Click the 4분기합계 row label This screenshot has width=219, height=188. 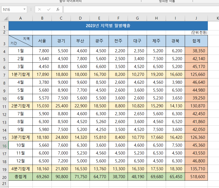(x=21, y=169)
